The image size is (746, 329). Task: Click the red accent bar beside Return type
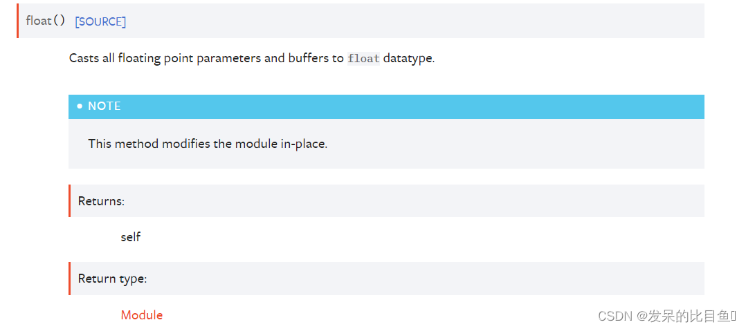[69, 278]
